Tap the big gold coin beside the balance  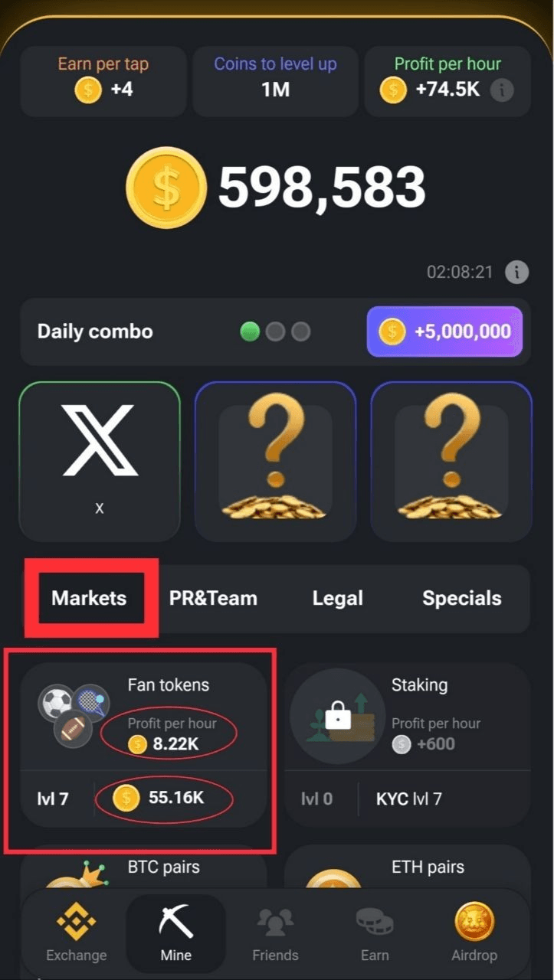click(x=166, y=188)
